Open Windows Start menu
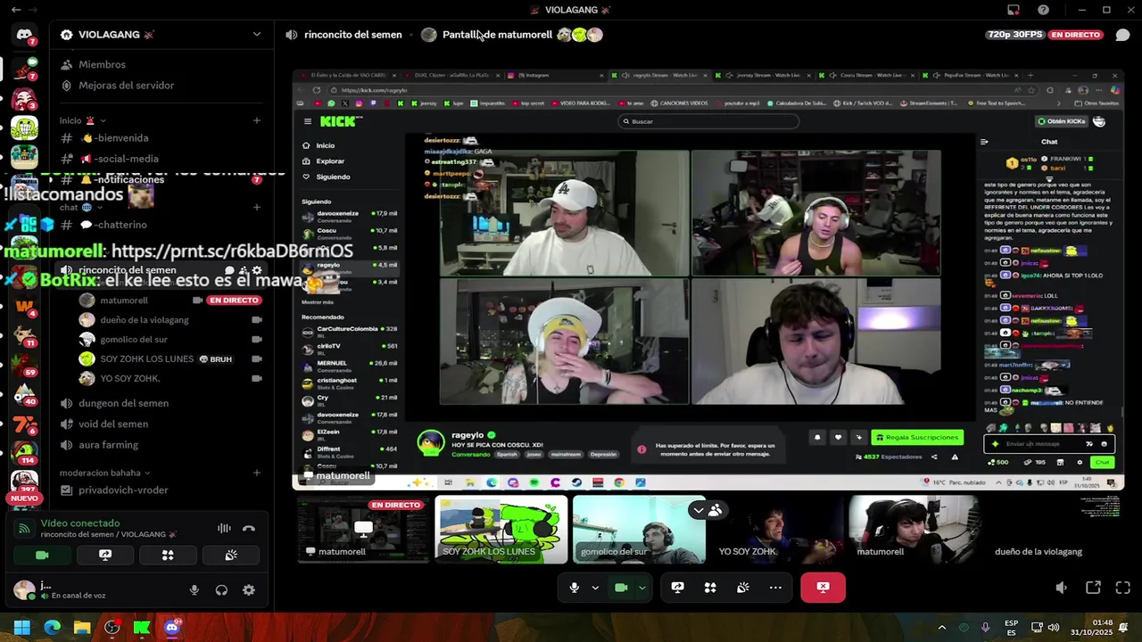Viewport: 1142px width, 642px height. 22,628
